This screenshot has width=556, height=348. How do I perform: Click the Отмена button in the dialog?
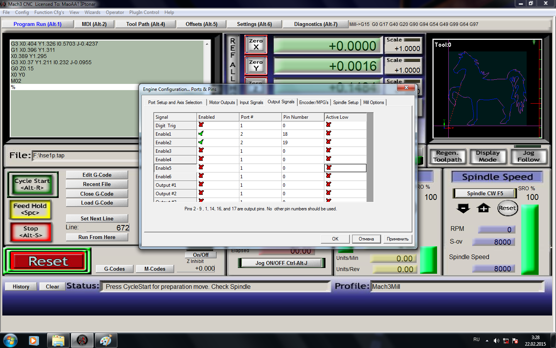tap(366, 239)
